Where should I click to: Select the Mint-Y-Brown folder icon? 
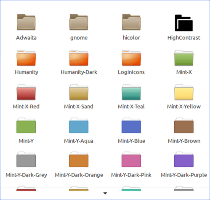click(x=184, y=125)
